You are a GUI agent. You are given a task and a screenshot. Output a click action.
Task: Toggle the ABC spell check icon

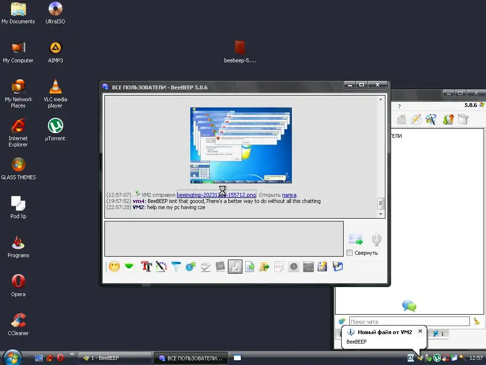click(x=205, y=267)
